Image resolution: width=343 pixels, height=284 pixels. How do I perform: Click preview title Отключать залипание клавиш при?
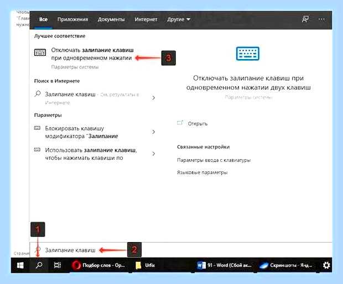(x=248, y=82)
